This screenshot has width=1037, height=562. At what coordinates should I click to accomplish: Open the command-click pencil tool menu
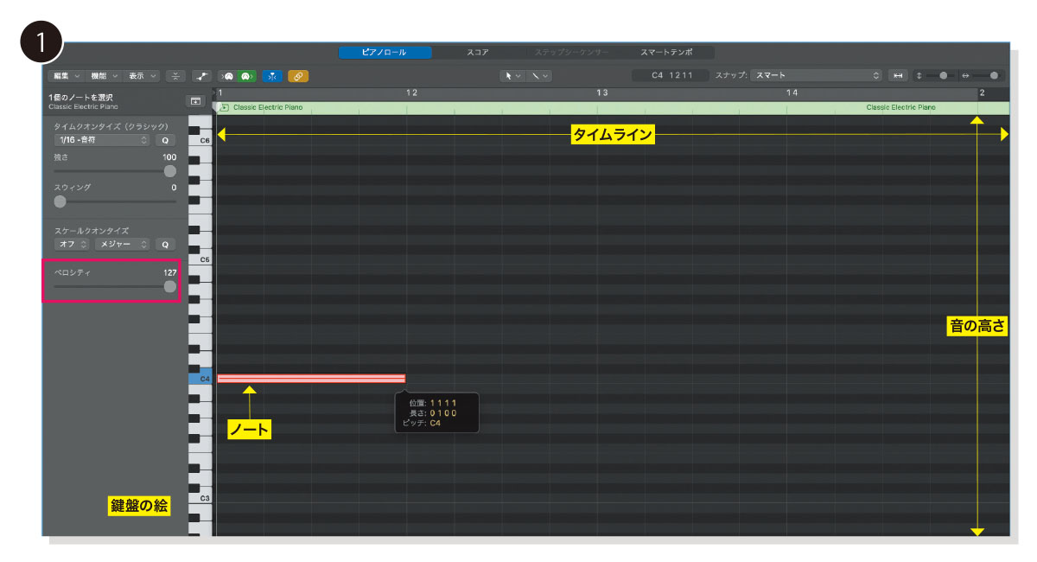coord(539,76)
